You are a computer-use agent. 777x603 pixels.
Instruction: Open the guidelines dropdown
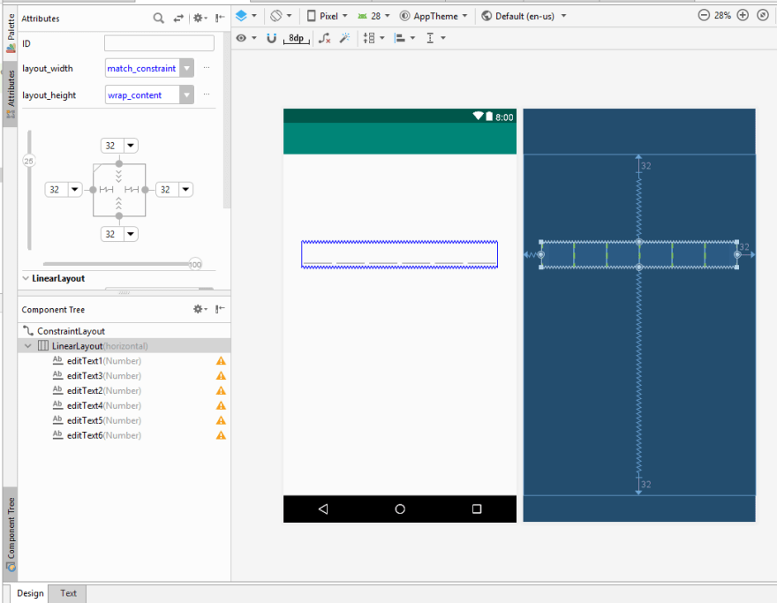click(435, 38)
